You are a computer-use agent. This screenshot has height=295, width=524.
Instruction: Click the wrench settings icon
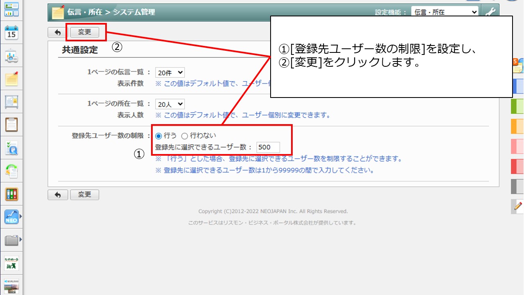coord(490,12)
